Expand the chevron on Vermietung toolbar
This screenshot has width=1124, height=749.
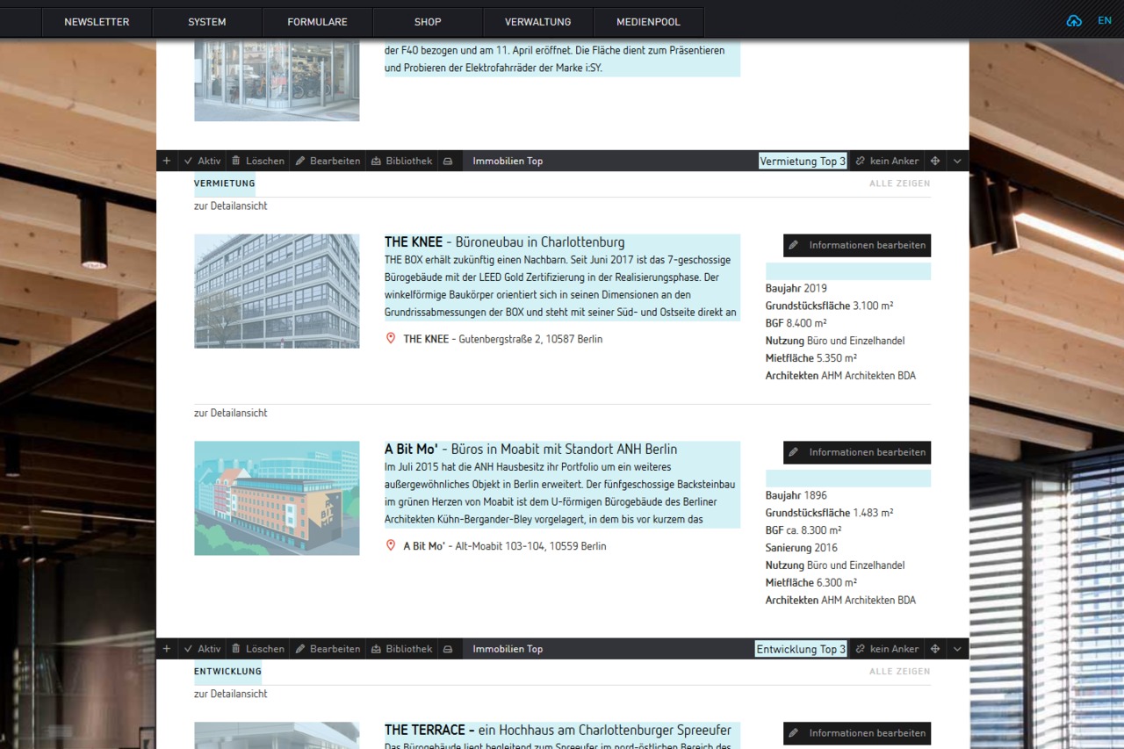(x=956, y=161)
